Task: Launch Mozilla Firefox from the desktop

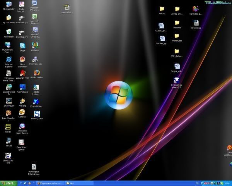Action: 37,74
